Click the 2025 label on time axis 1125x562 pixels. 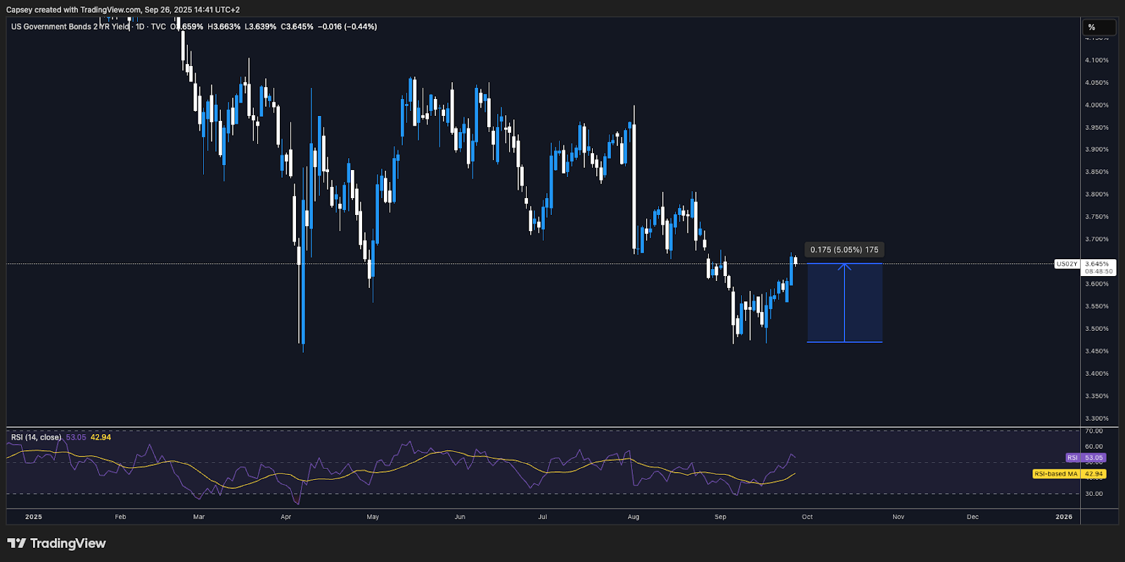point(34,517)
